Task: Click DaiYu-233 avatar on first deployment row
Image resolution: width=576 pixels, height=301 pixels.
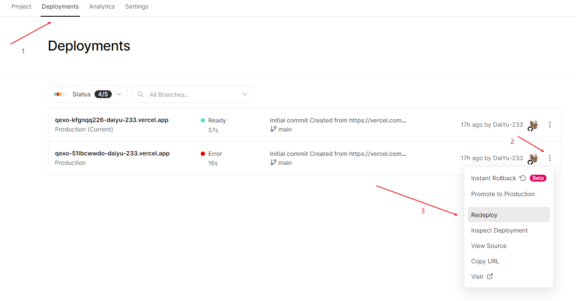Action: click(x=533, y=125)
